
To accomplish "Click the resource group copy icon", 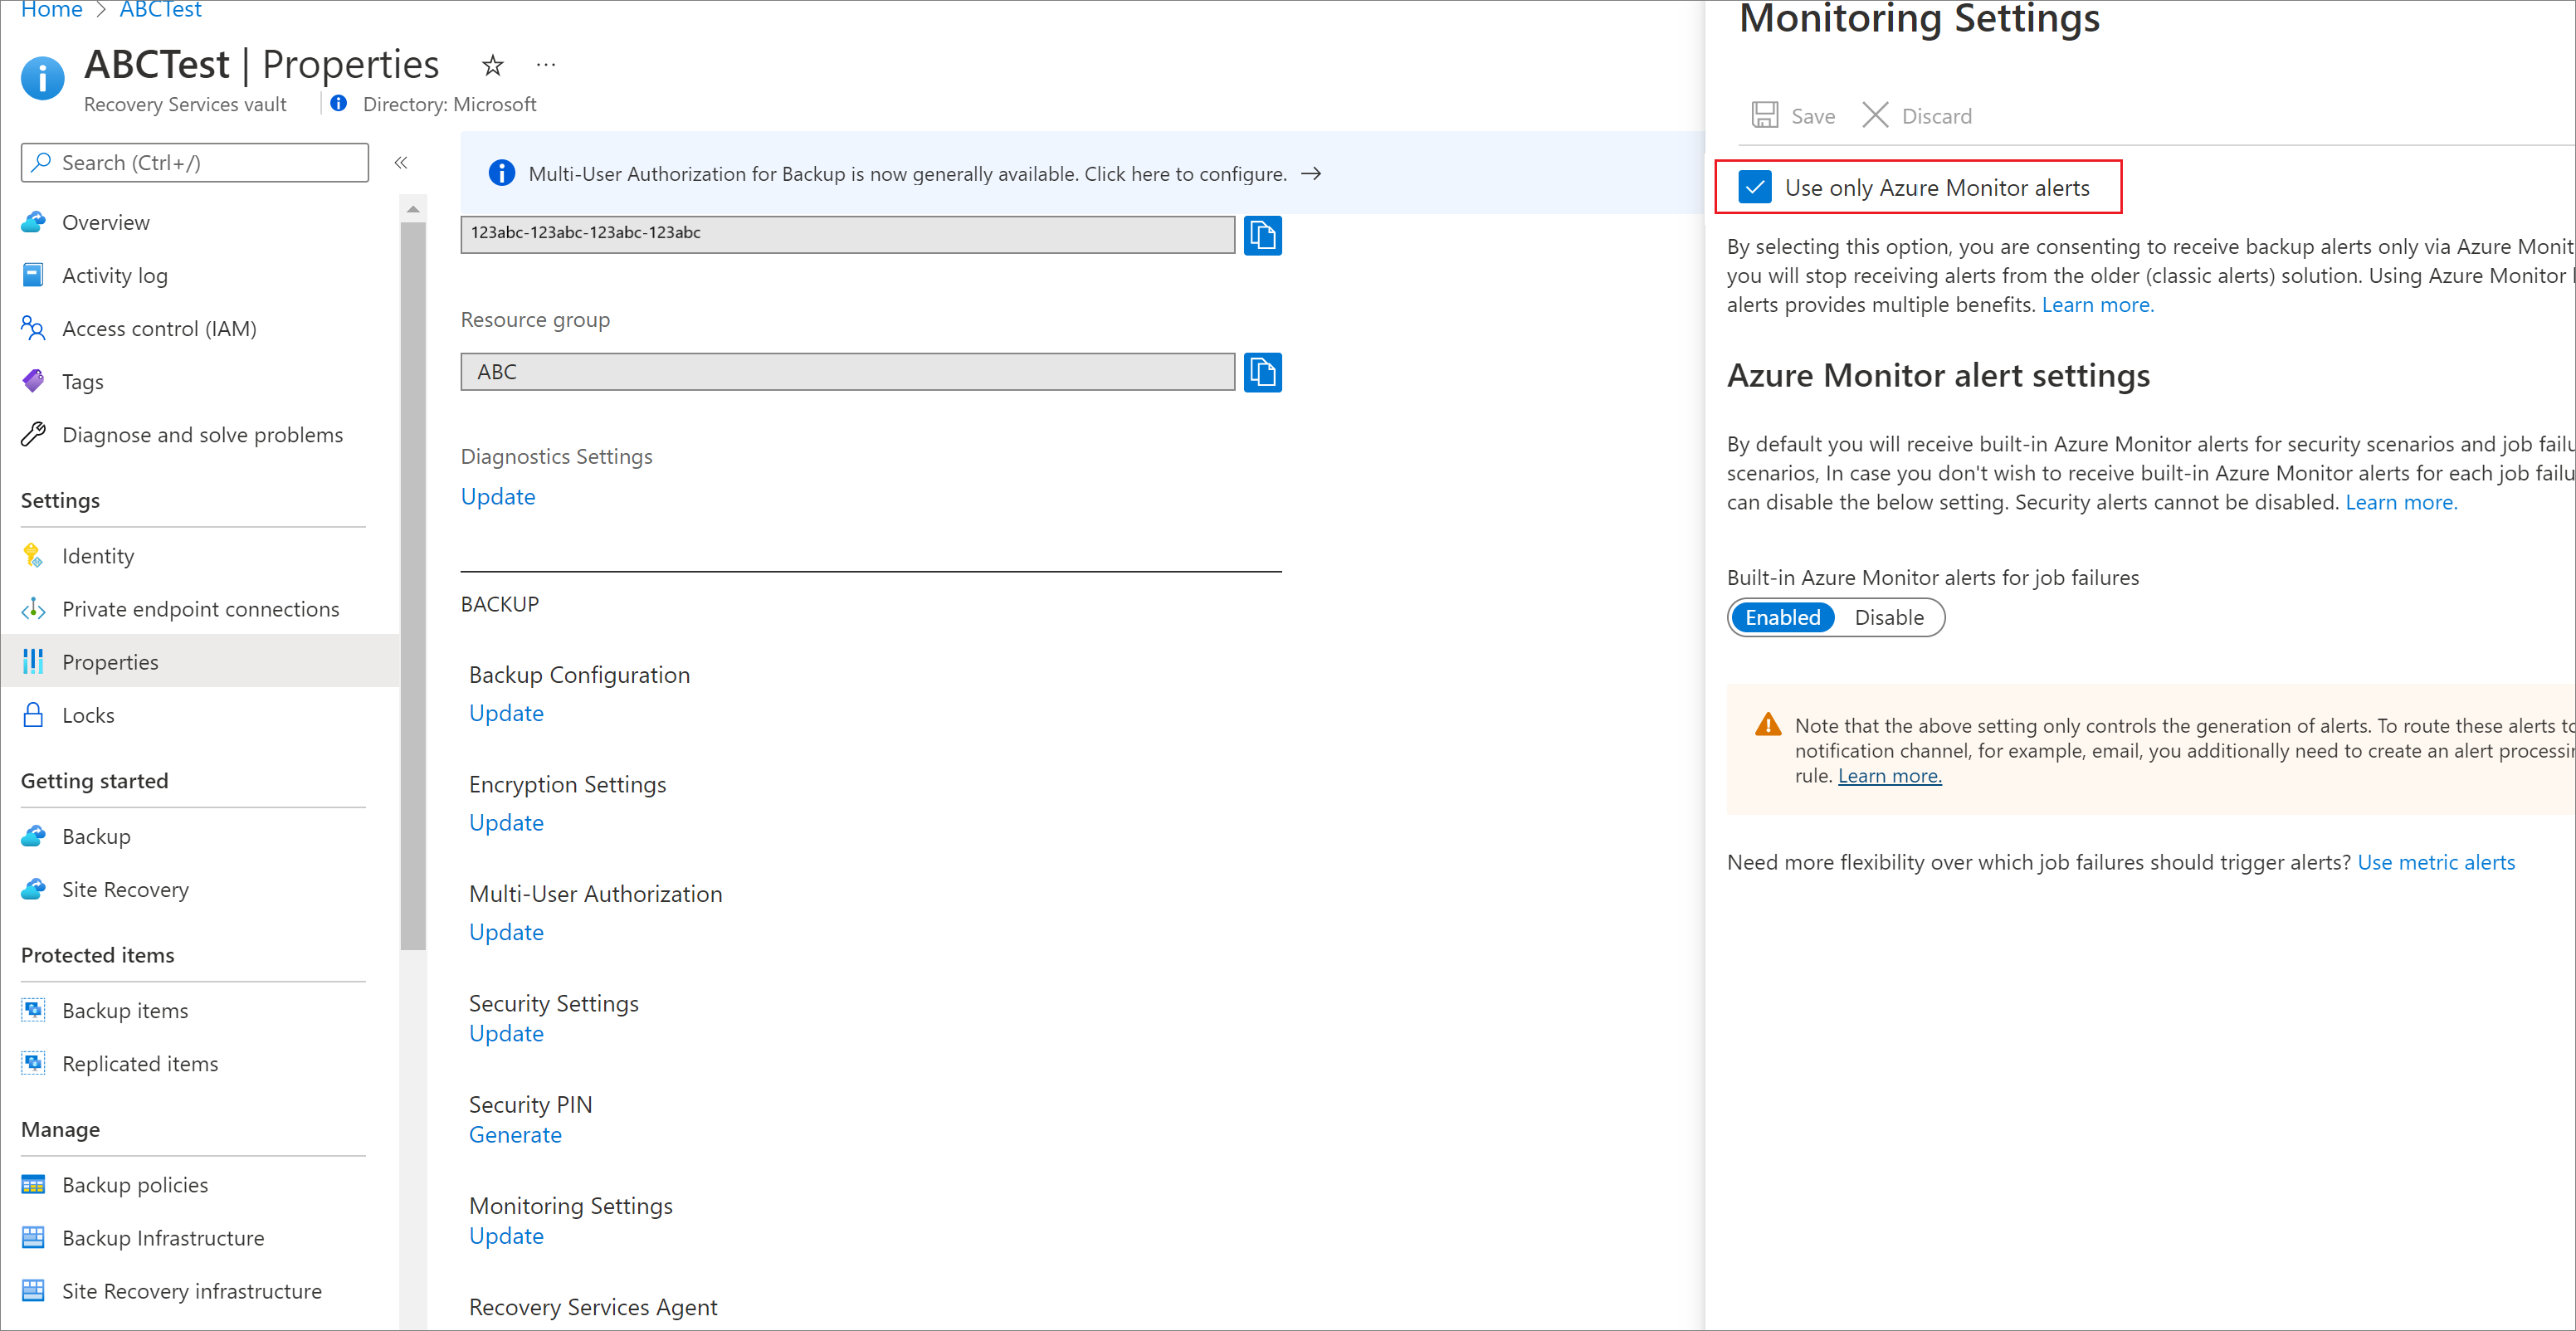I will click(x=1264, y=370).
